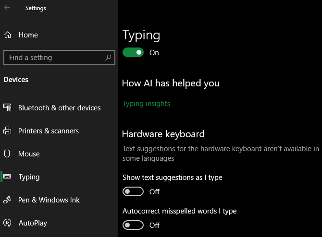Click the Typing keyboard icon

7,177
